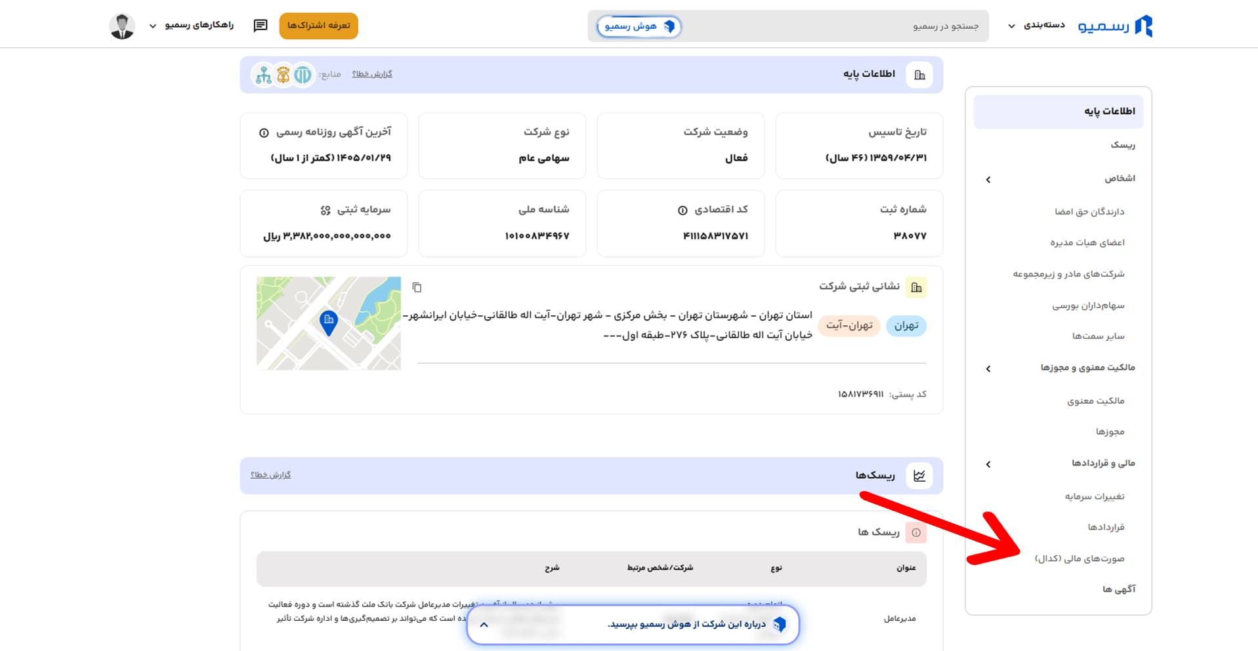1258x651 pixels.
Task: Open صورت‌های مالی (کدال) in the sidebar
Action: [x=1080, y=559]
